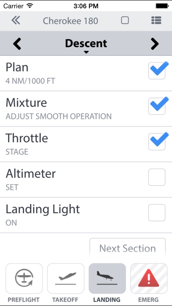Uncheck the Plan checkbox

157,71
